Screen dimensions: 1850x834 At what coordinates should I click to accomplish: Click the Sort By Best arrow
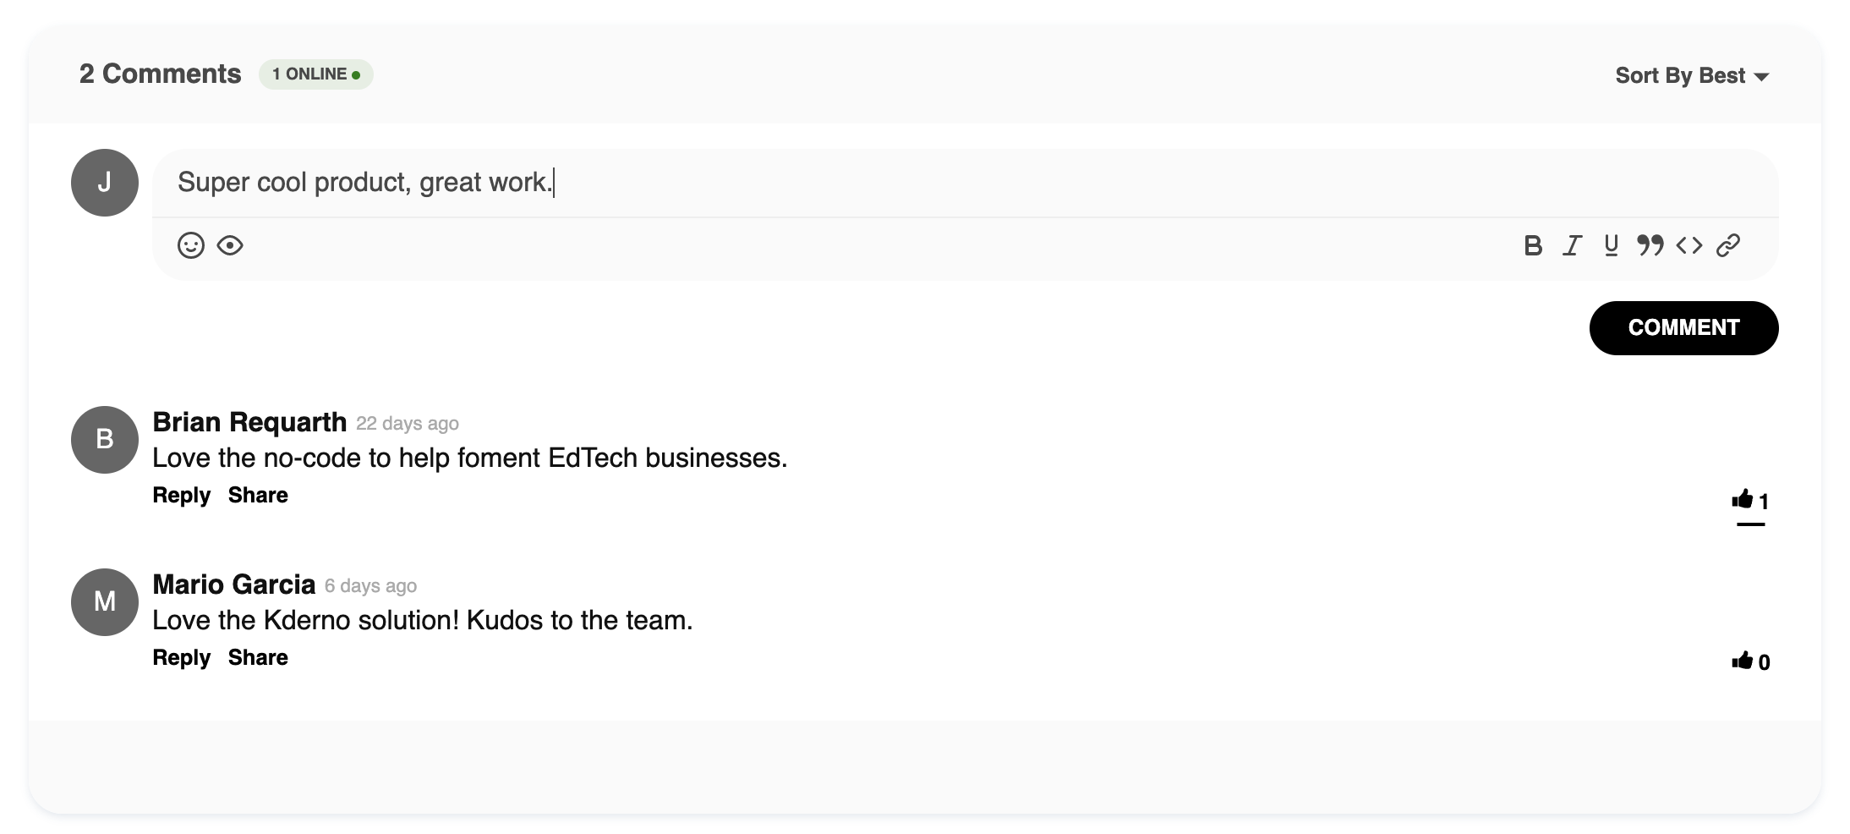tap(1762, 77)
